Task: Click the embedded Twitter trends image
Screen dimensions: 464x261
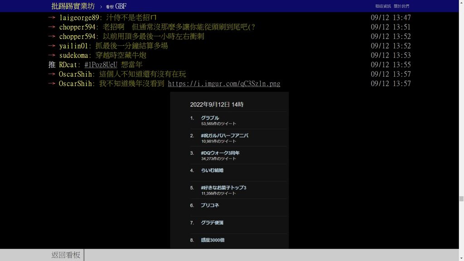Action: [229, 170]
